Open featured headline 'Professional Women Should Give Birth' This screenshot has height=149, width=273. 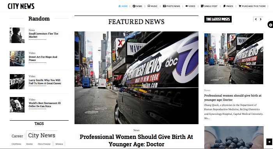(x=136, y=140)
